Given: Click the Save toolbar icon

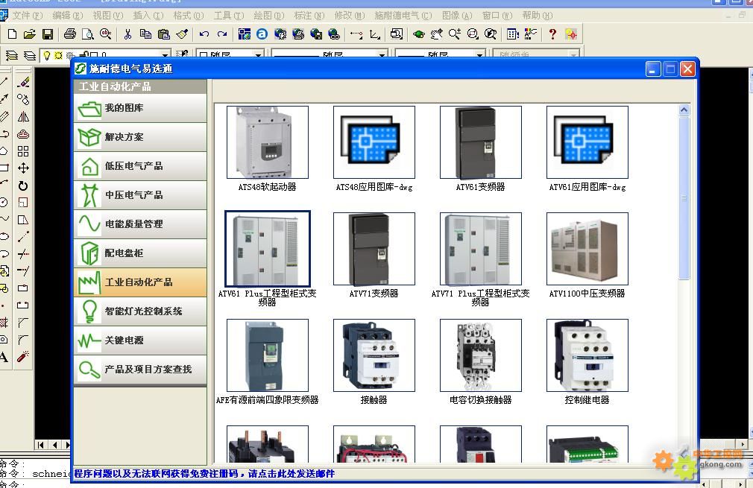Looking at the screenshot, I should (x=48, y=34).
